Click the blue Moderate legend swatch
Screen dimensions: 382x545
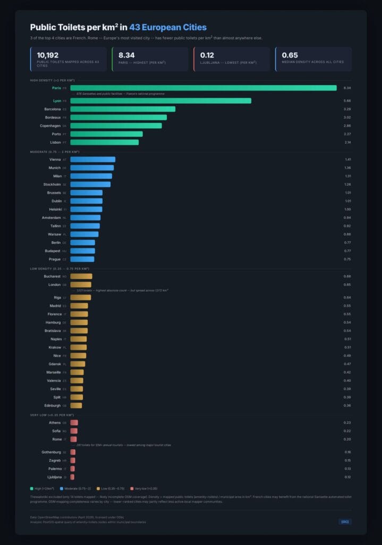[62, 488]
